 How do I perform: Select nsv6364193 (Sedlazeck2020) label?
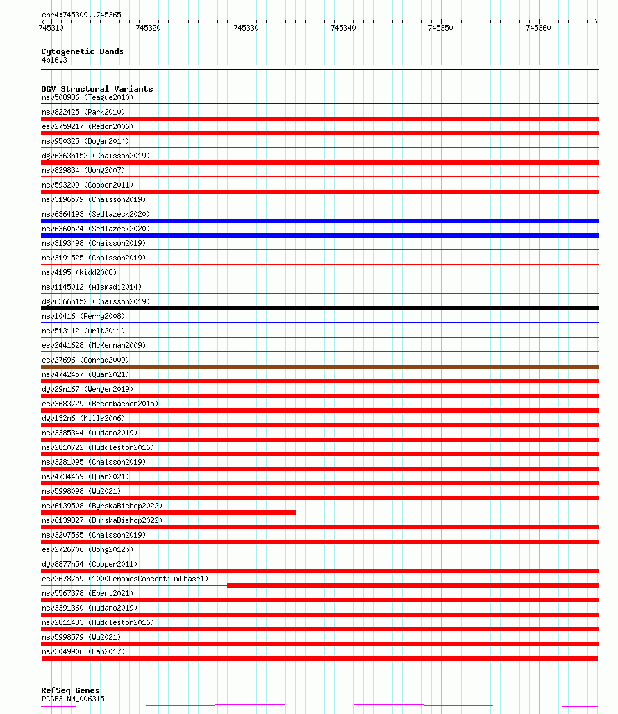coord(96,214)
